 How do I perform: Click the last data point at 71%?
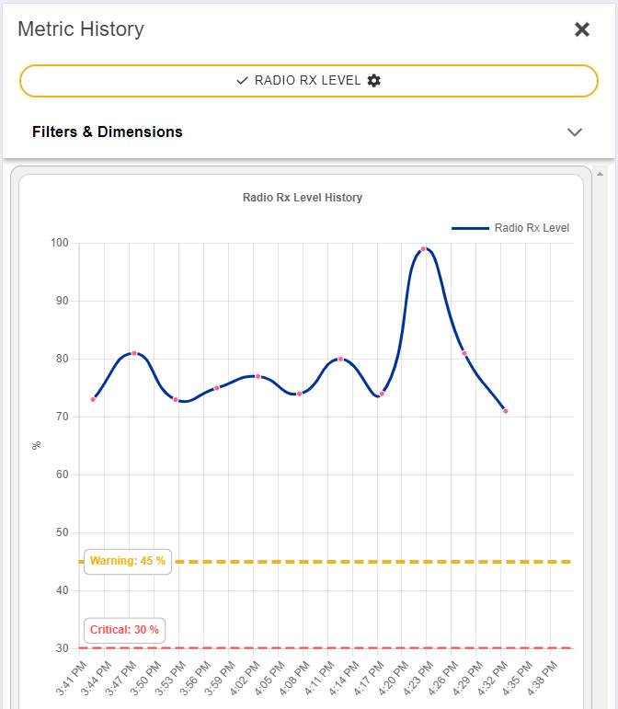tap(506, 411)
